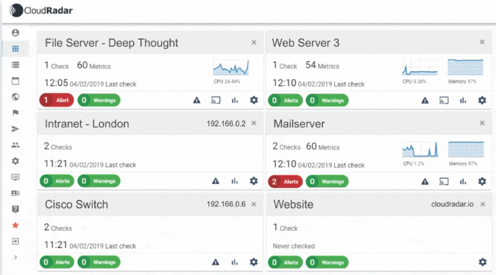Open settings gear on Web Server 3 card

482,101
